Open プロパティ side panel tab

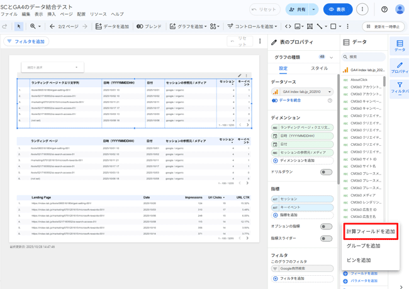click(x=400, y=67)
